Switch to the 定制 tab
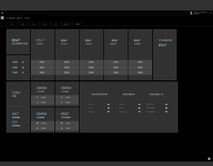Viewport: 213px width, 166px height. pyautogui.click(x=45, y=24)
